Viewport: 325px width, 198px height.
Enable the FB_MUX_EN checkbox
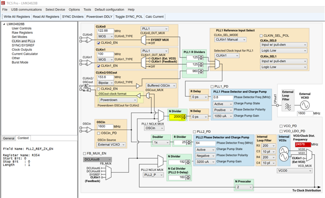click(x=85, y=153)
